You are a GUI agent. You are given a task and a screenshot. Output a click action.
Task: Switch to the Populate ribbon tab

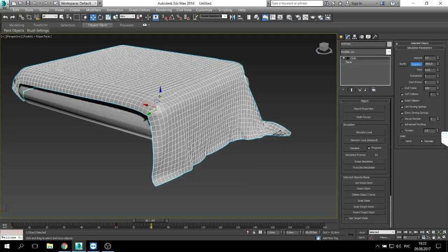click(127, 25)
